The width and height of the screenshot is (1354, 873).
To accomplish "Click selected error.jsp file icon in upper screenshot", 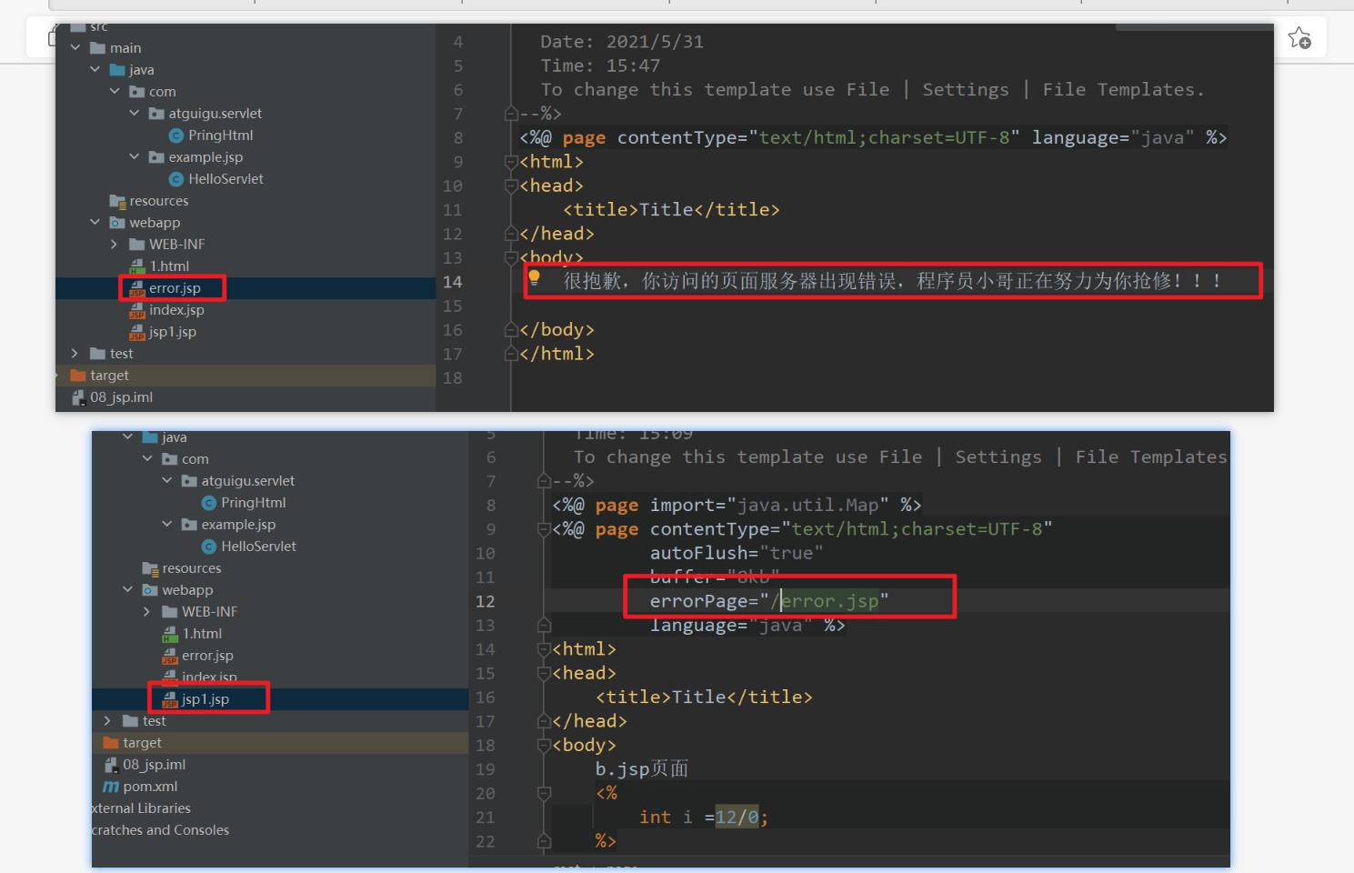I will click(137, 288).
